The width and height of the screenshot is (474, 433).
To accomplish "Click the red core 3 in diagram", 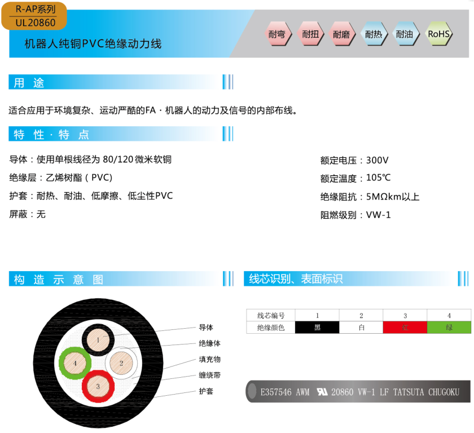I will click(x=98, y=386).
